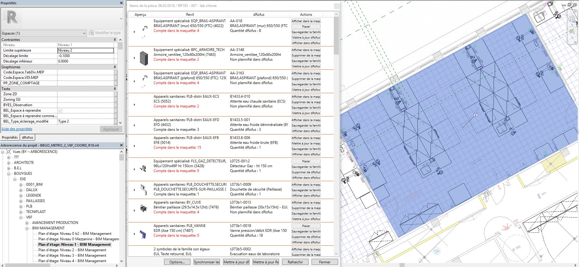Viewport: 579px width, 267px height.
Task: Click the safety shower DOUCHETTE preview icon
Action: click(143, 189)
